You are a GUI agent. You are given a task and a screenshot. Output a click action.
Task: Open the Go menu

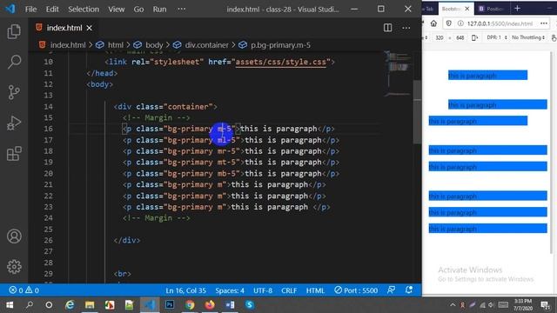click(x=138, y=10)
